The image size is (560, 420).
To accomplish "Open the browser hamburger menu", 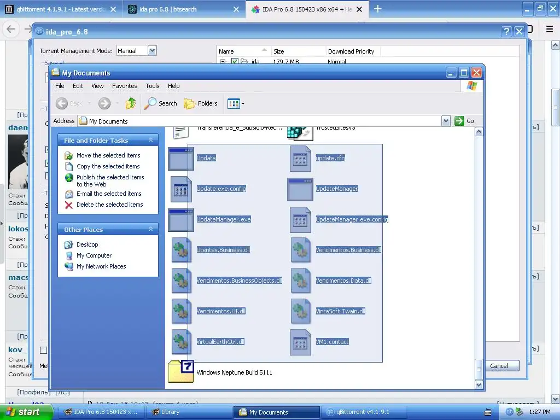I will pos(550,29).
